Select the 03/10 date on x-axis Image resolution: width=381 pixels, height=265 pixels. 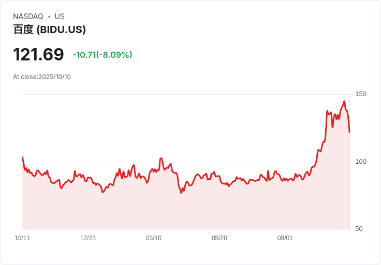(x=154, y=238)
